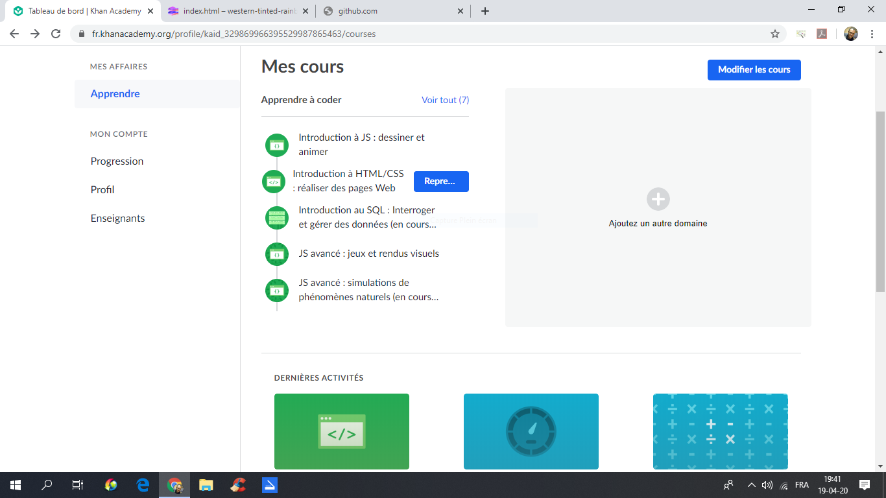Click the network icon in system tray
The height and width of the screenshot is (498, 886).
[x=784, y=485]
